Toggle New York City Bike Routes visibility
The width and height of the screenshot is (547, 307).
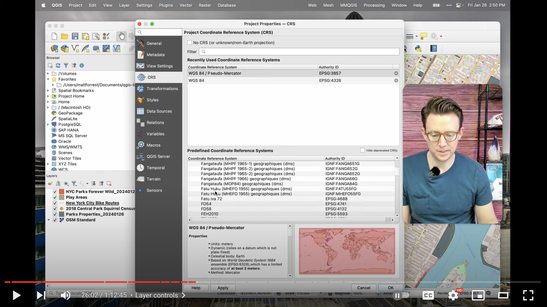coord(55,203)
